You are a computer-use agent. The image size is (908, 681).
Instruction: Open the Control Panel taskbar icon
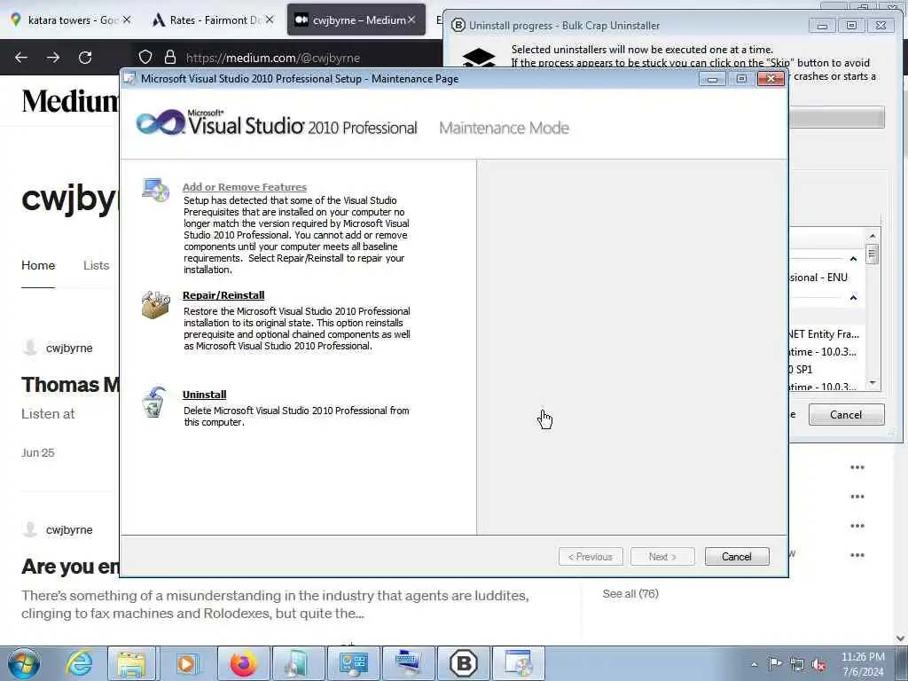coord(353,663)
